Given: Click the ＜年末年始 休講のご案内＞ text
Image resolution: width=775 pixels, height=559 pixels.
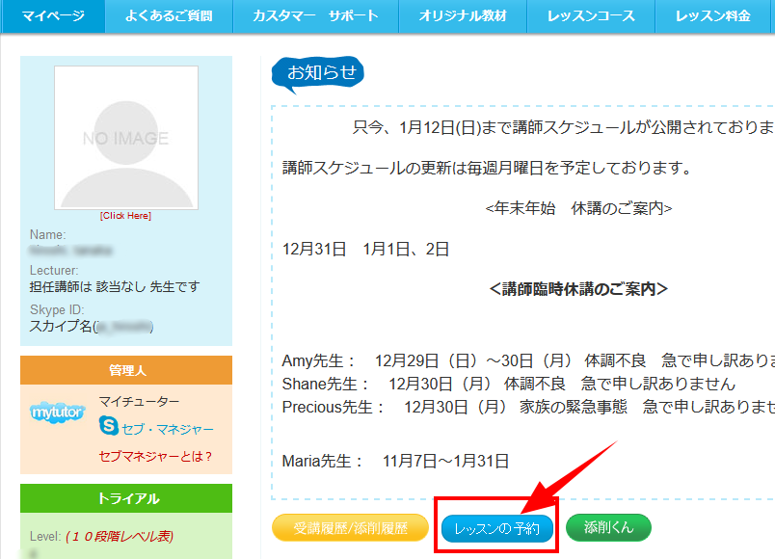Looking at the screenshot, I should click(578, 208).
